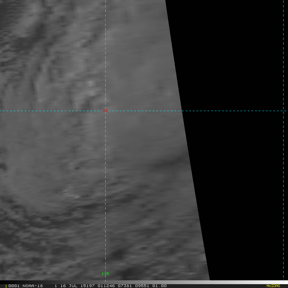Click the yellow McIDAS label

click(273, 286)
